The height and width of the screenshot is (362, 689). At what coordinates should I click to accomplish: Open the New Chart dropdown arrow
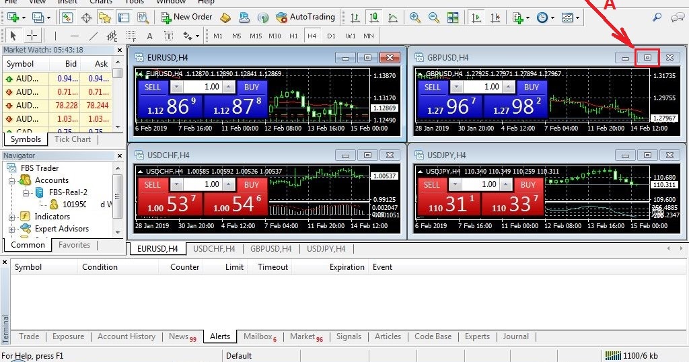24,18
